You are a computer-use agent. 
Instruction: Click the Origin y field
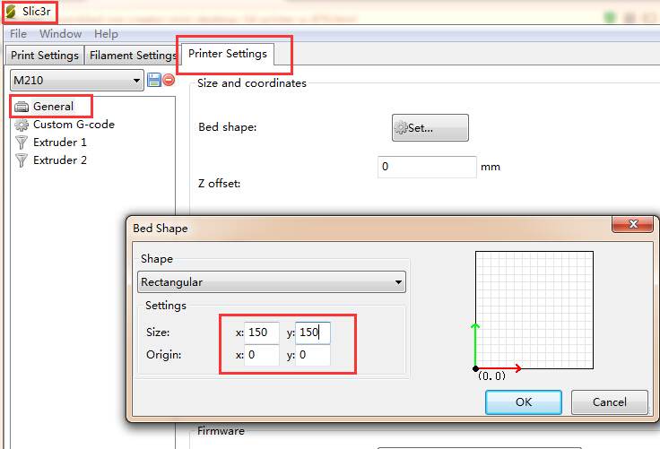[x=313, y=355]
